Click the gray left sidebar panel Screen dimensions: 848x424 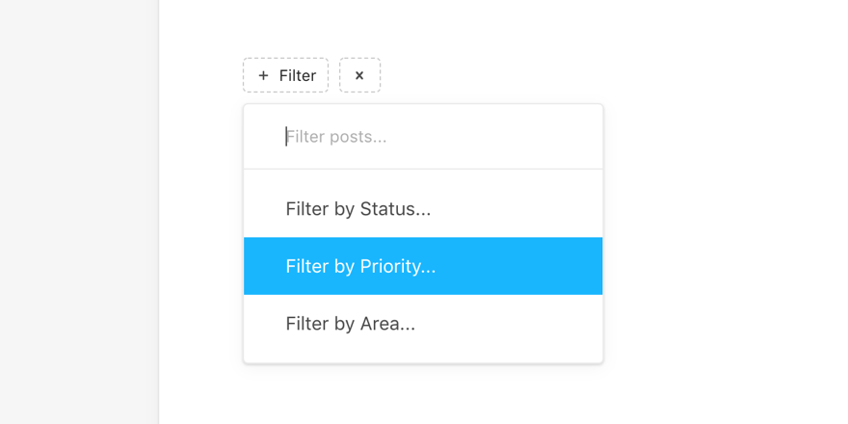(x=79, y=212)
